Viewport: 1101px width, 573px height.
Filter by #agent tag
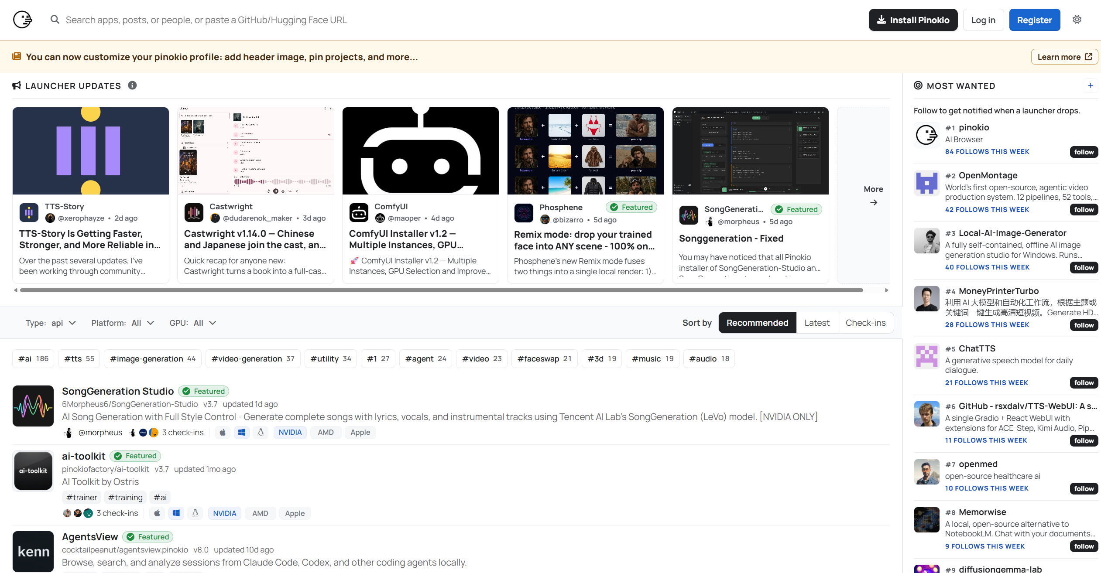425,358
